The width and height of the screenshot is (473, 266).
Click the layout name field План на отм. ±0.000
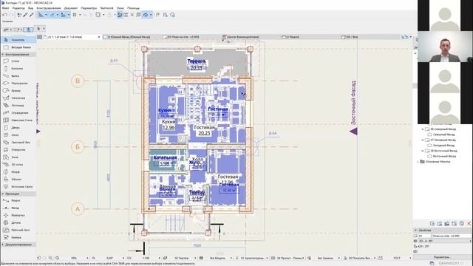coord(452,236)
